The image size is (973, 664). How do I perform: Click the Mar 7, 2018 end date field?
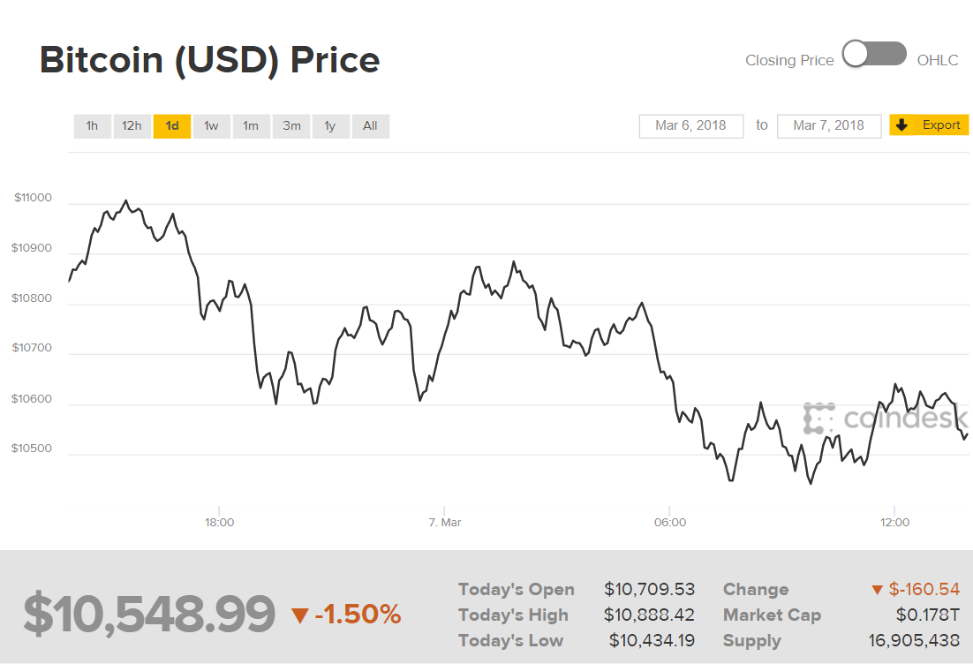(x=828, y=125)
